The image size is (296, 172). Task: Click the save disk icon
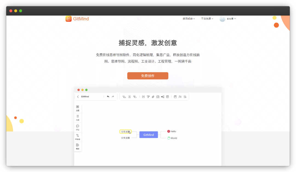[175, 97]
